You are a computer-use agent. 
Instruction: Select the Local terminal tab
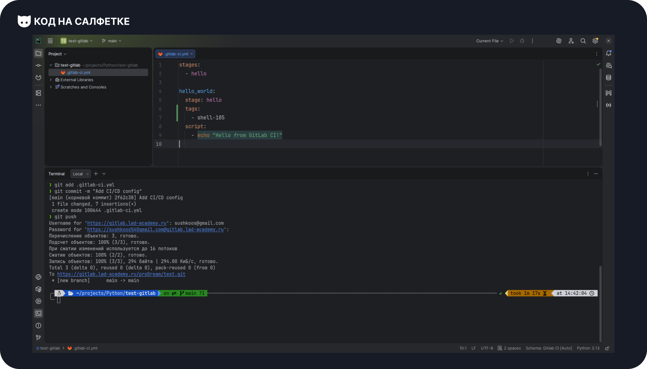(x=78, y=174)
